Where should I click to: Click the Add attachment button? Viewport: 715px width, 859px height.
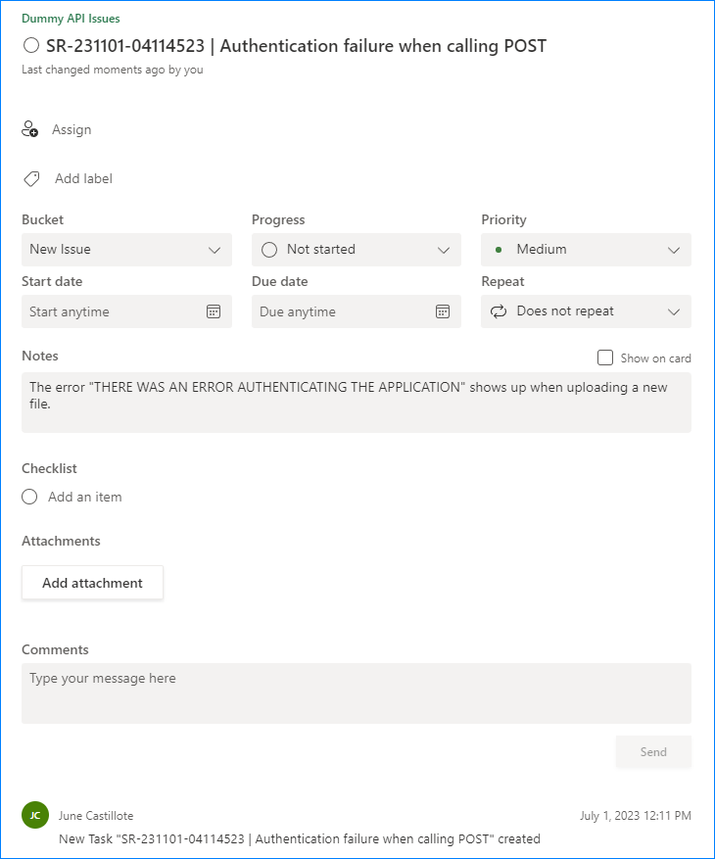click(x=92, y=583)
